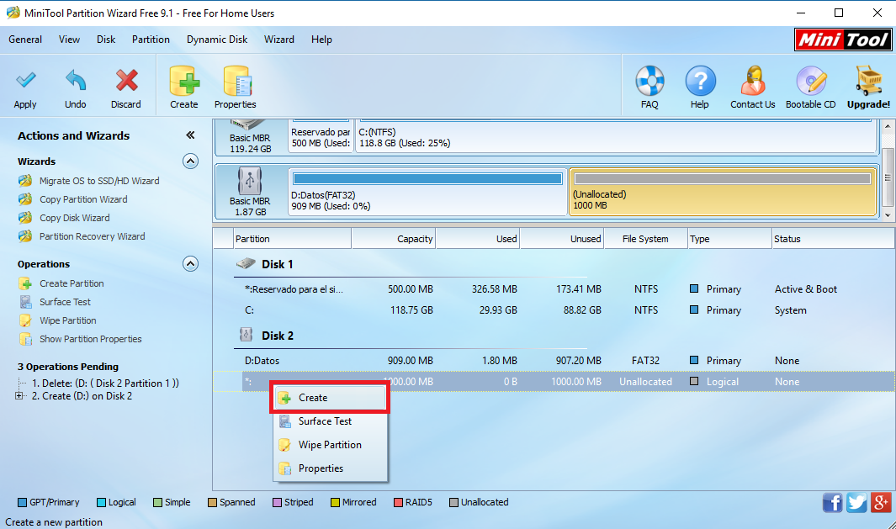Click the Create toolbar icon
Viewport: 896px width, 529px height.
pos(184,81)
